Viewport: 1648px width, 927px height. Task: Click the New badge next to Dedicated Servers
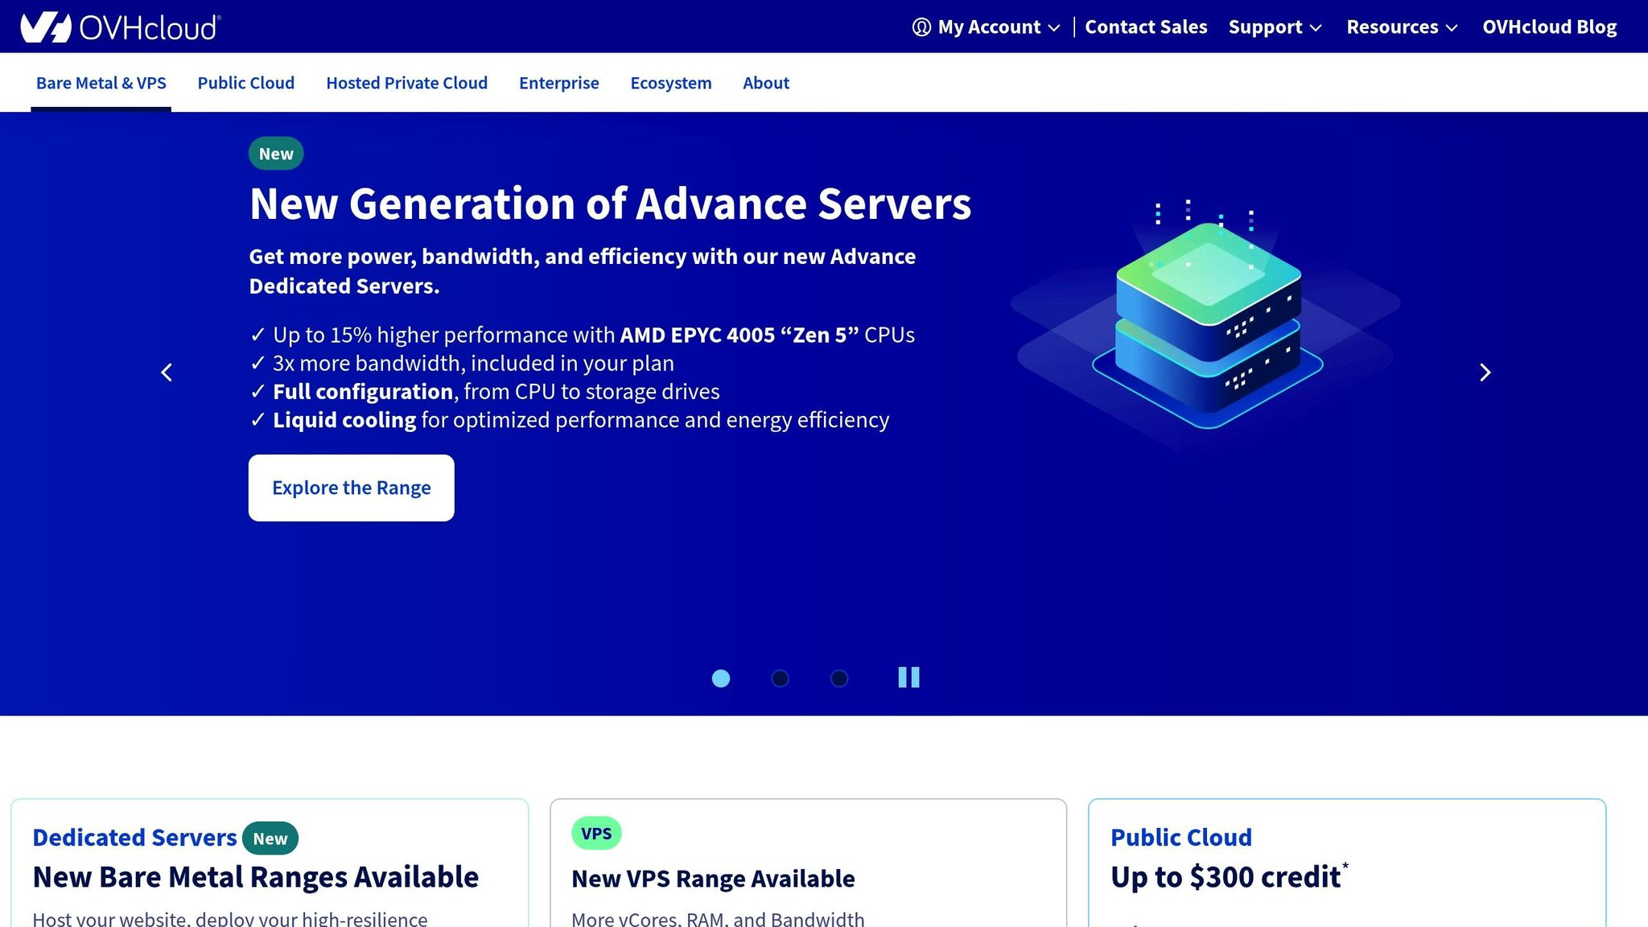[x=270, y=838]
